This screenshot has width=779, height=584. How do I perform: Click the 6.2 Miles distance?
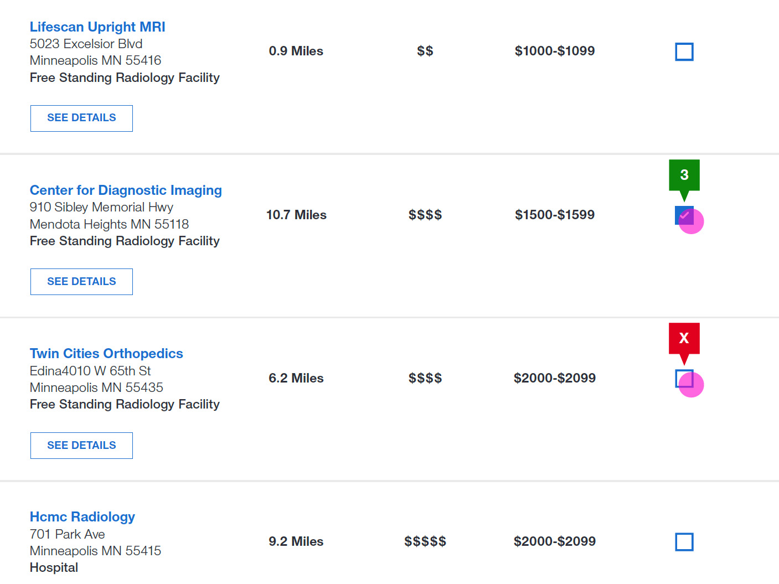coord(296,378)
